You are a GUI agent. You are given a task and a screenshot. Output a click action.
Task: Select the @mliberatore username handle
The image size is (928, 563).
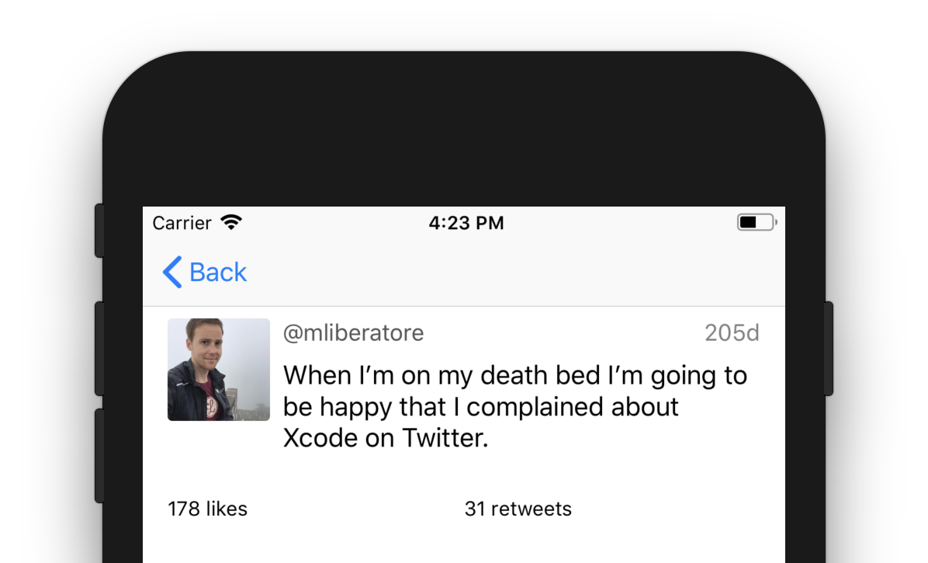[353, 333]
